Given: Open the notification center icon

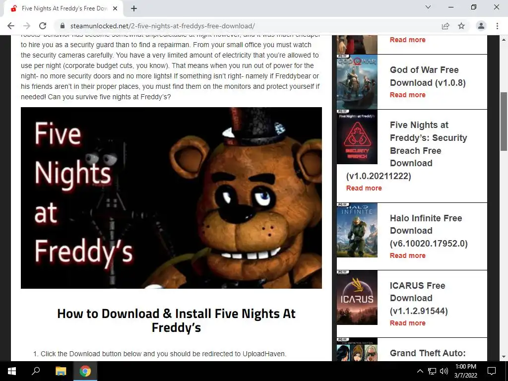Looking at the screenshot, I should pyautogui.click(x=492, y=371).
